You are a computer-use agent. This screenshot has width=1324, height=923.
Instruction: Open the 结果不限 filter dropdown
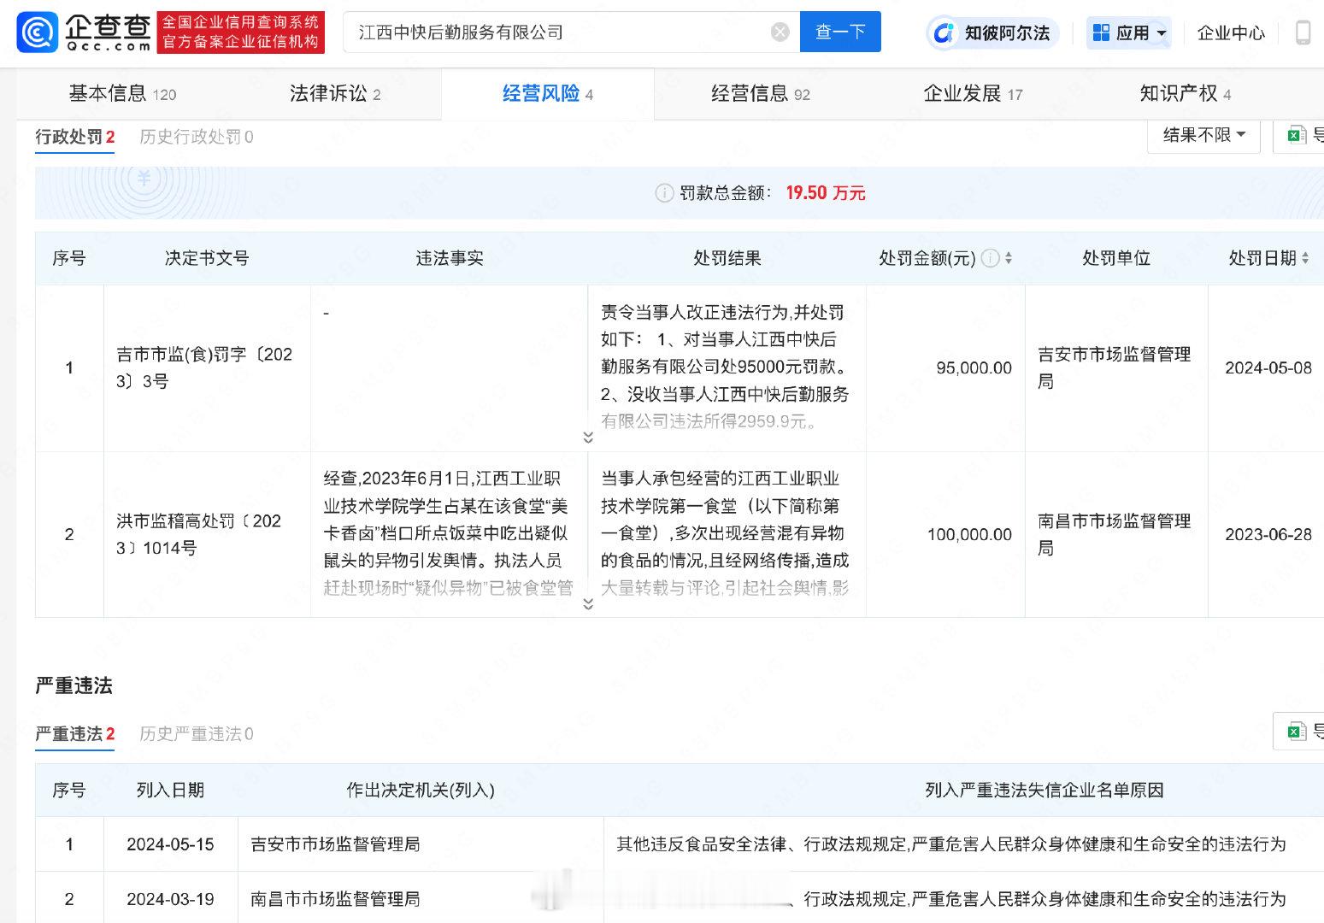[1203, 135]
